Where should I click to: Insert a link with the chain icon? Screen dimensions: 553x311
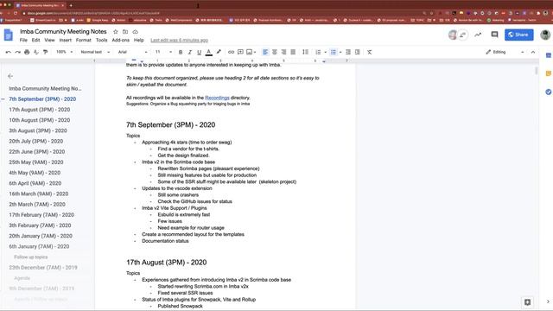[x=231, y=52]
